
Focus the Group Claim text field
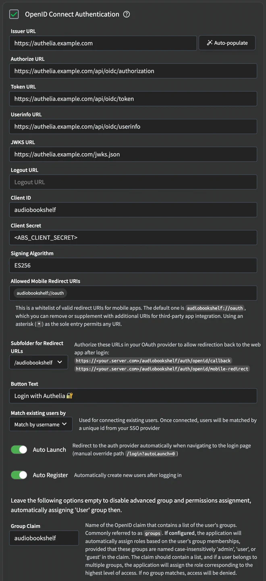(44, 538)
